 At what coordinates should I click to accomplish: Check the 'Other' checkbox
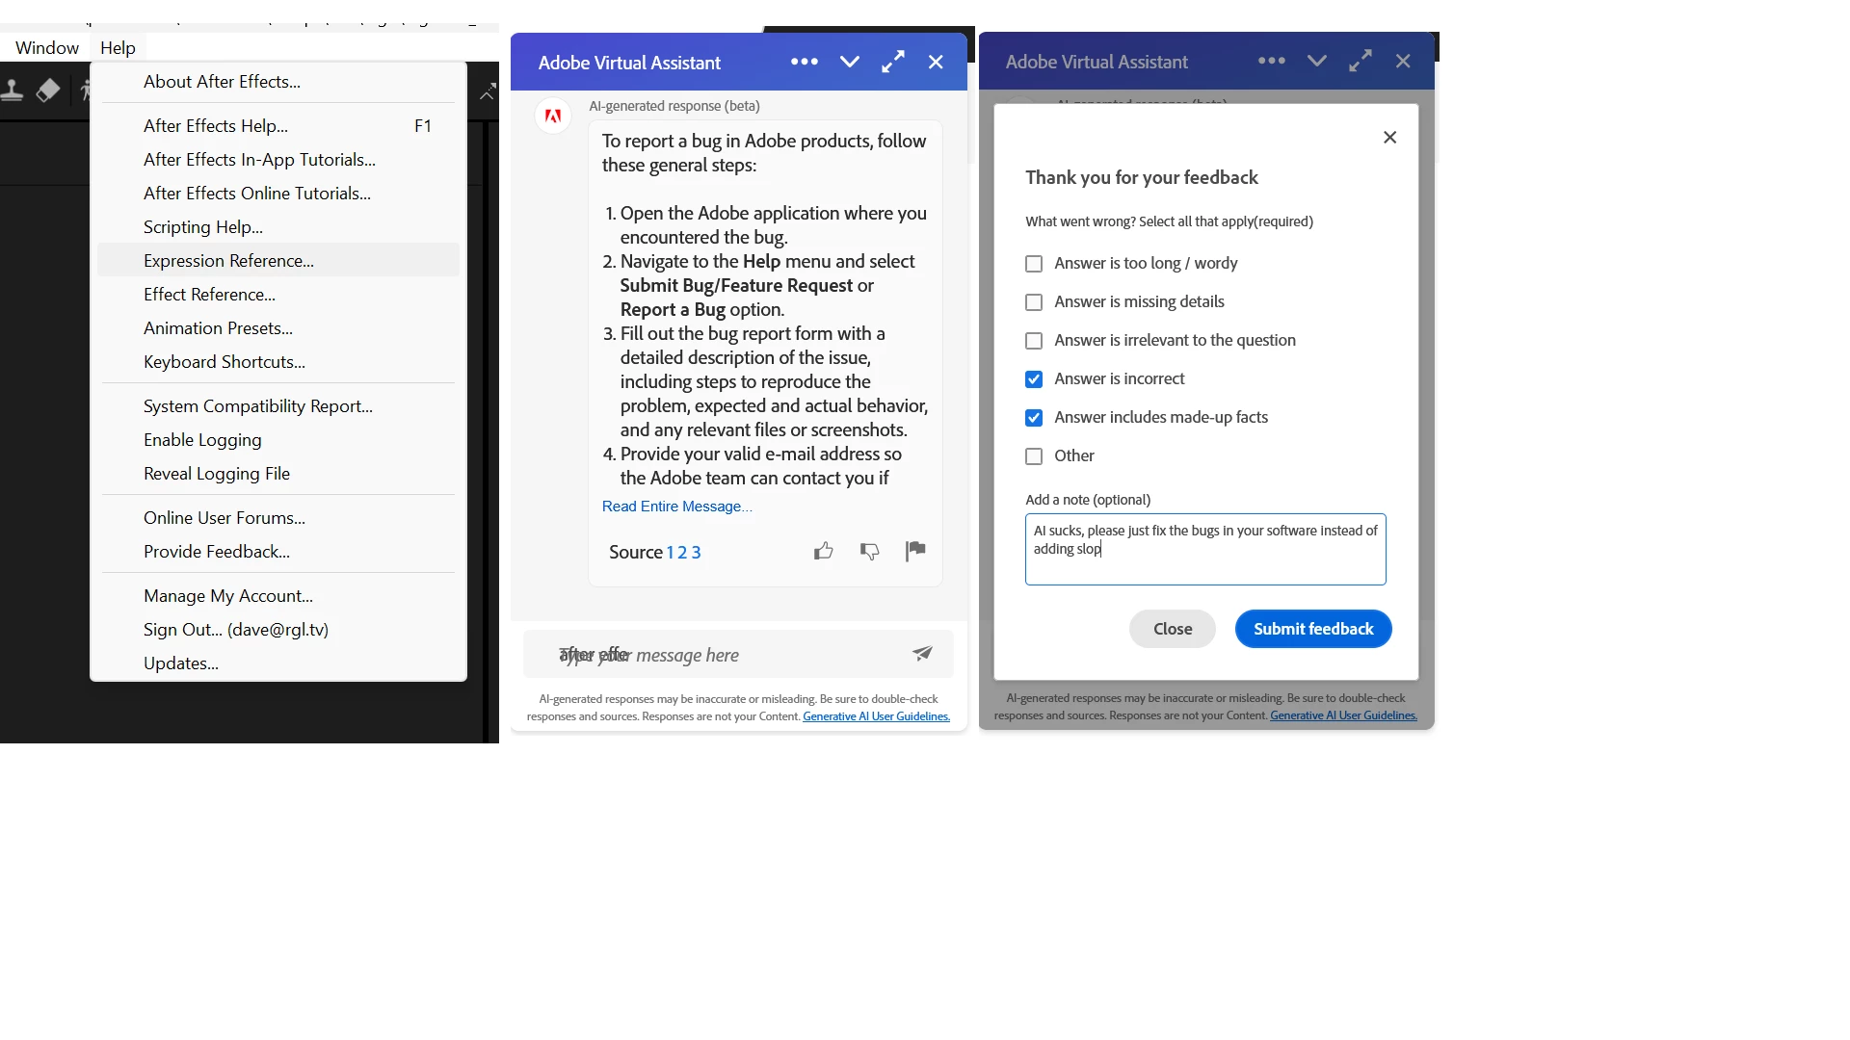point(1034,456)
